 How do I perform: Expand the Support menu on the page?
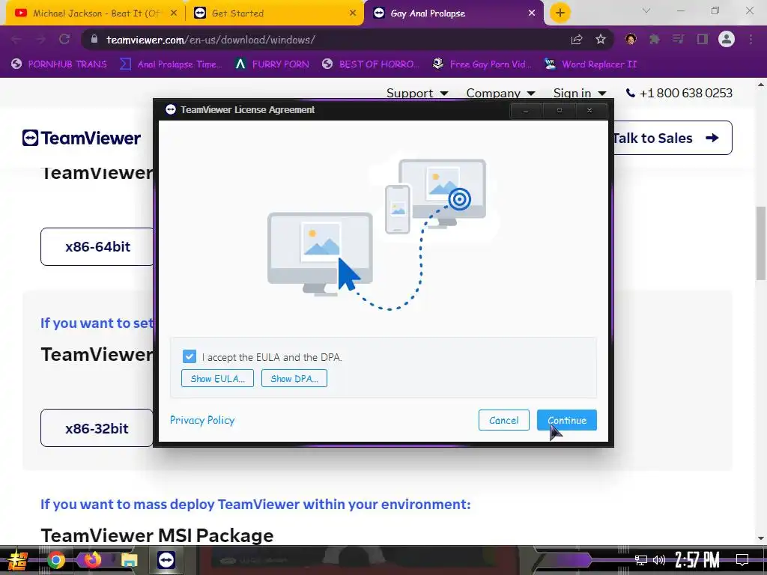[x=417, y=93]
